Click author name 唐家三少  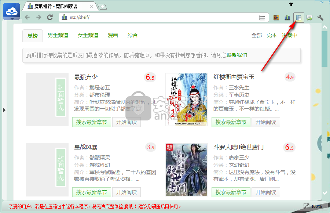tap(239, 158)
